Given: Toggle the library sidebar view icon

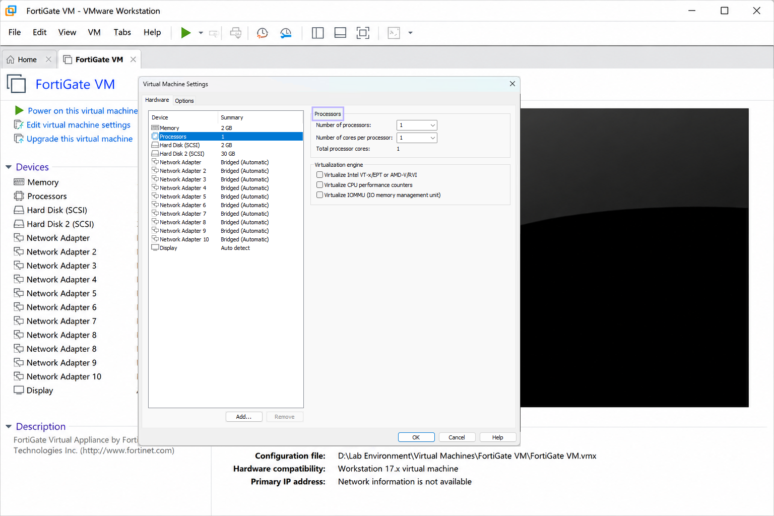Looking at the screenshot, I should pyautogui.click(x=317, y=33).
